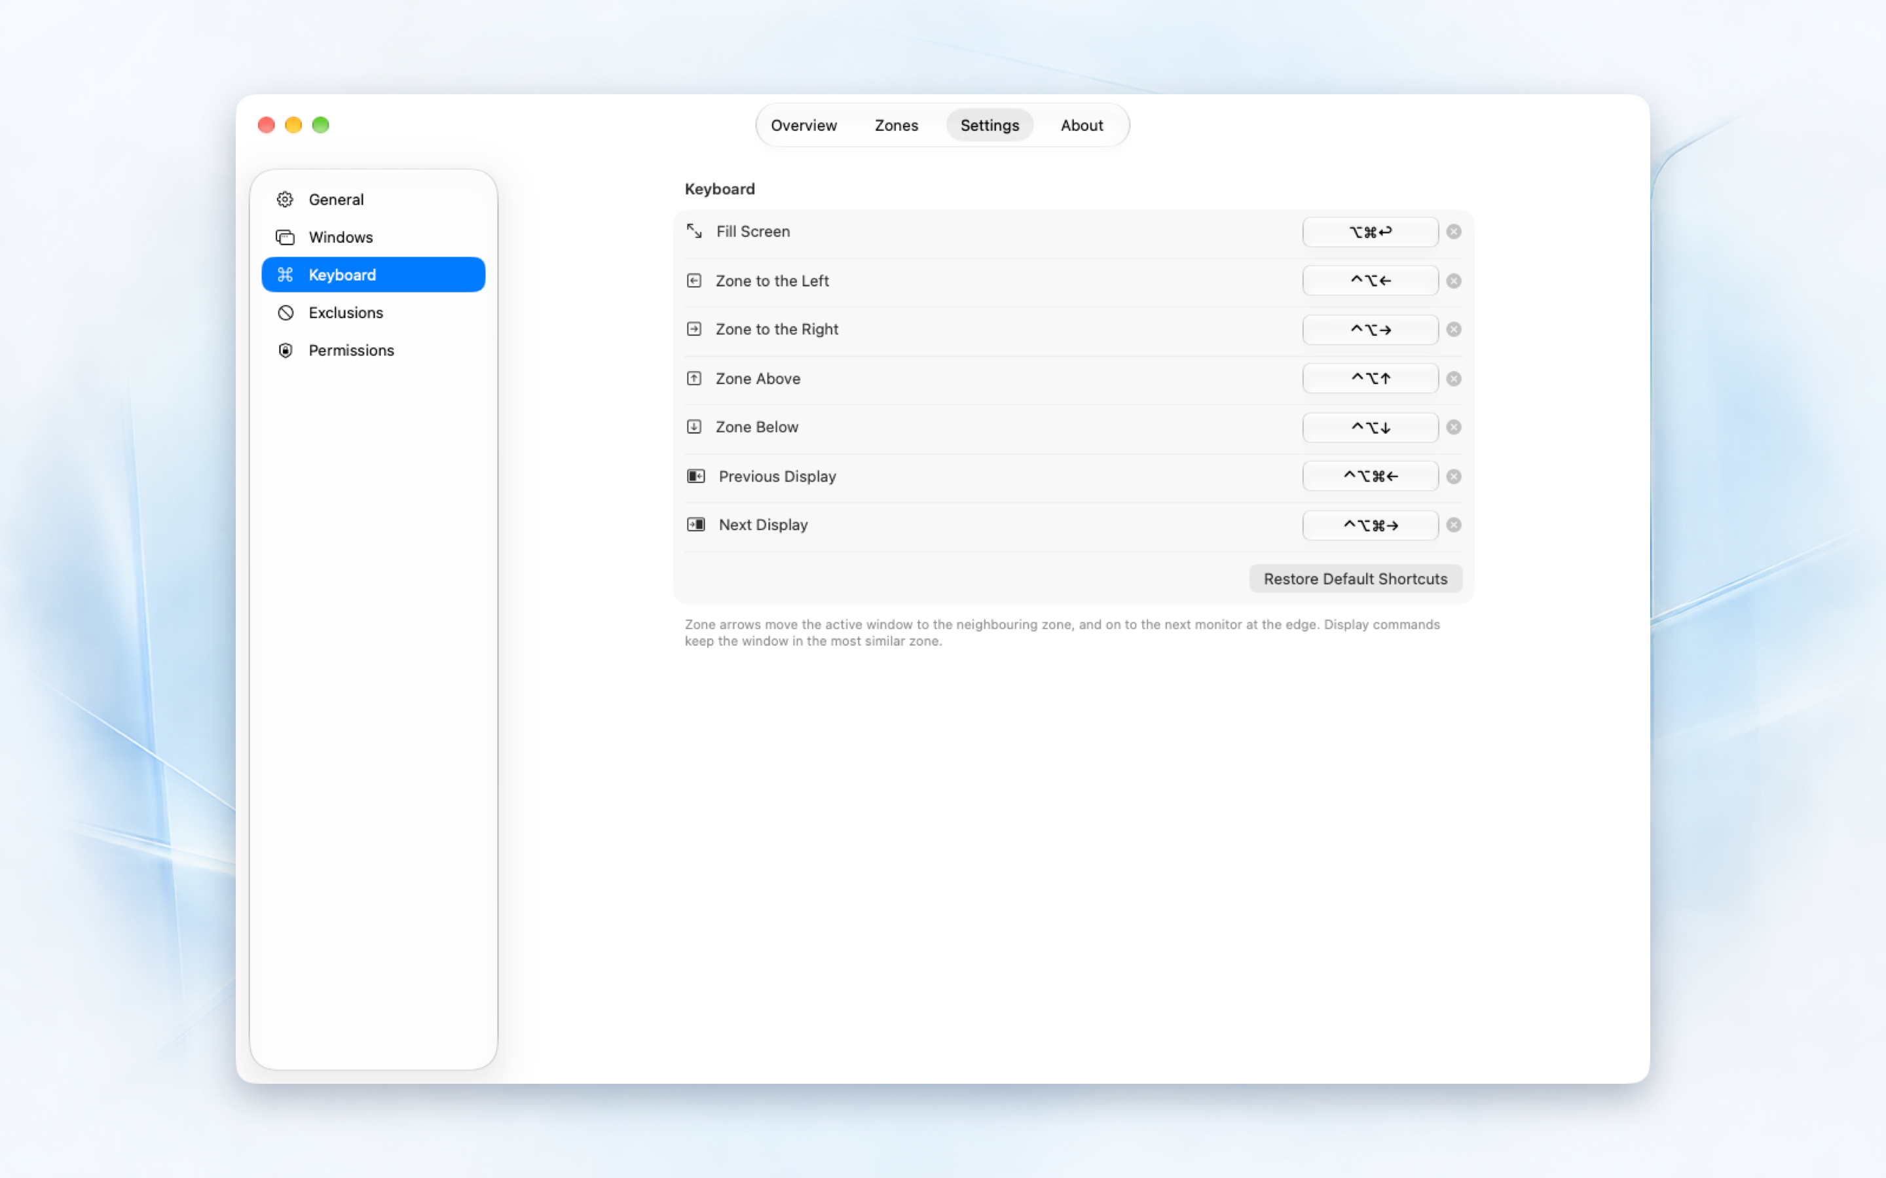Clear the Zone Above shortcut
This screenshot has width=1886, height=1178.
coord(1454,378)
